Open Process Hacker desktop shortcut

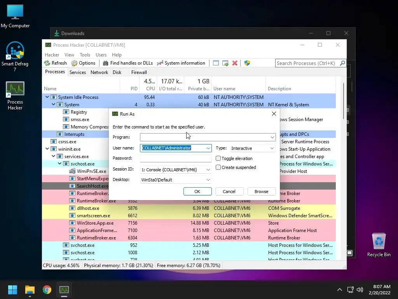[x=15, y=96]
